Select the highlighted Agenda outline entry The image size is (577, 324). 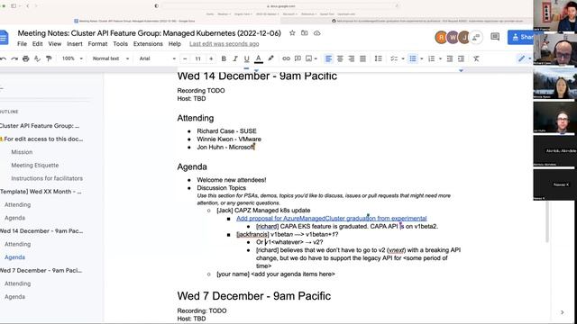(14, 257)
